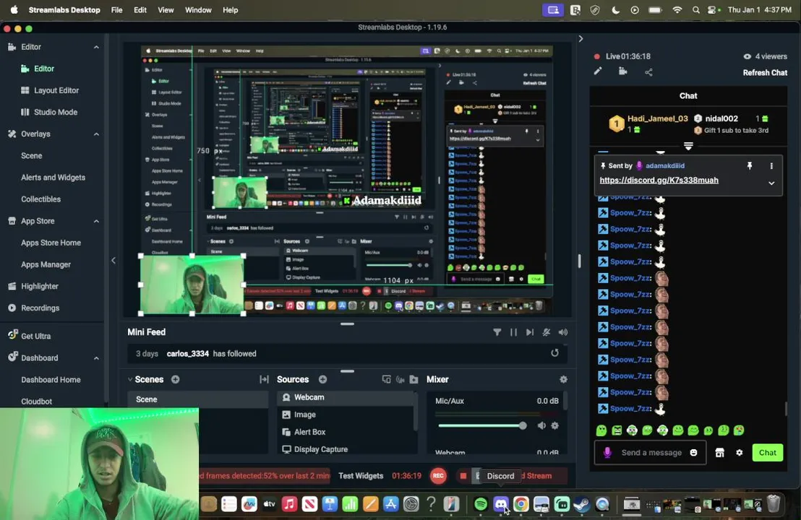Toggle mute event notifications bell in Mini Feed

(546, 332)
